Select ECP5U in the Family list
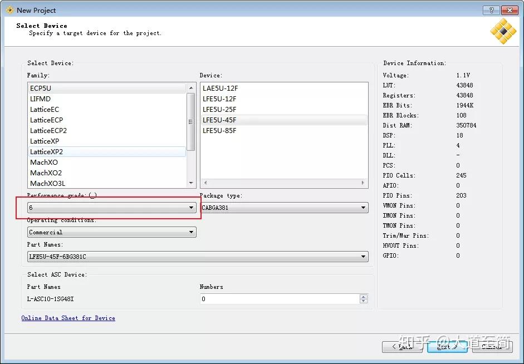The height and width of the screenshot is (364, 524). coord(107,88)
